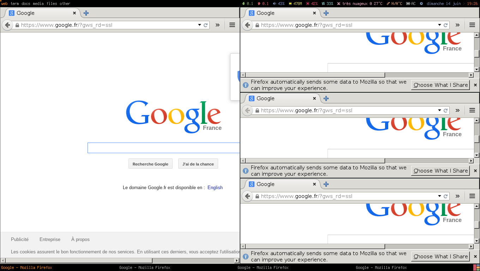The height and width of the screenshot is (271, 480).
Task: Focus the Google search field in the left window
Action: pyautogui.click(x=164, y=148)
